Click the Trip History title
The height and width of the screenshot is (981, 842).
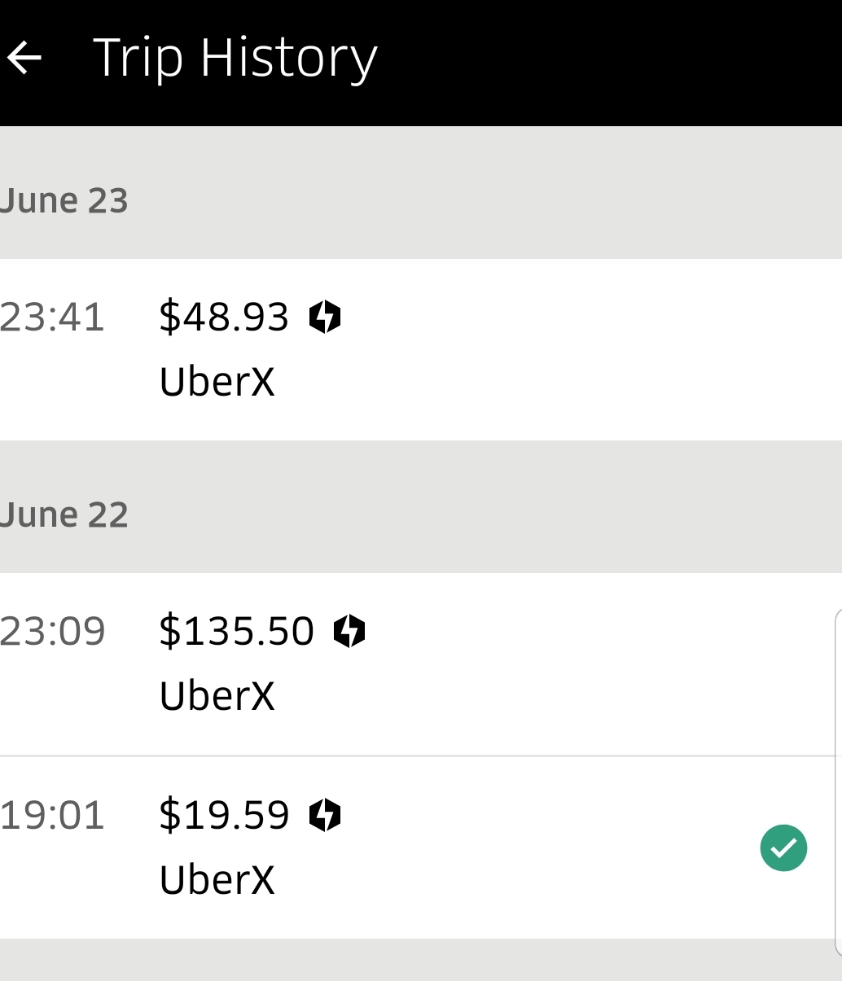click(235, 58)
